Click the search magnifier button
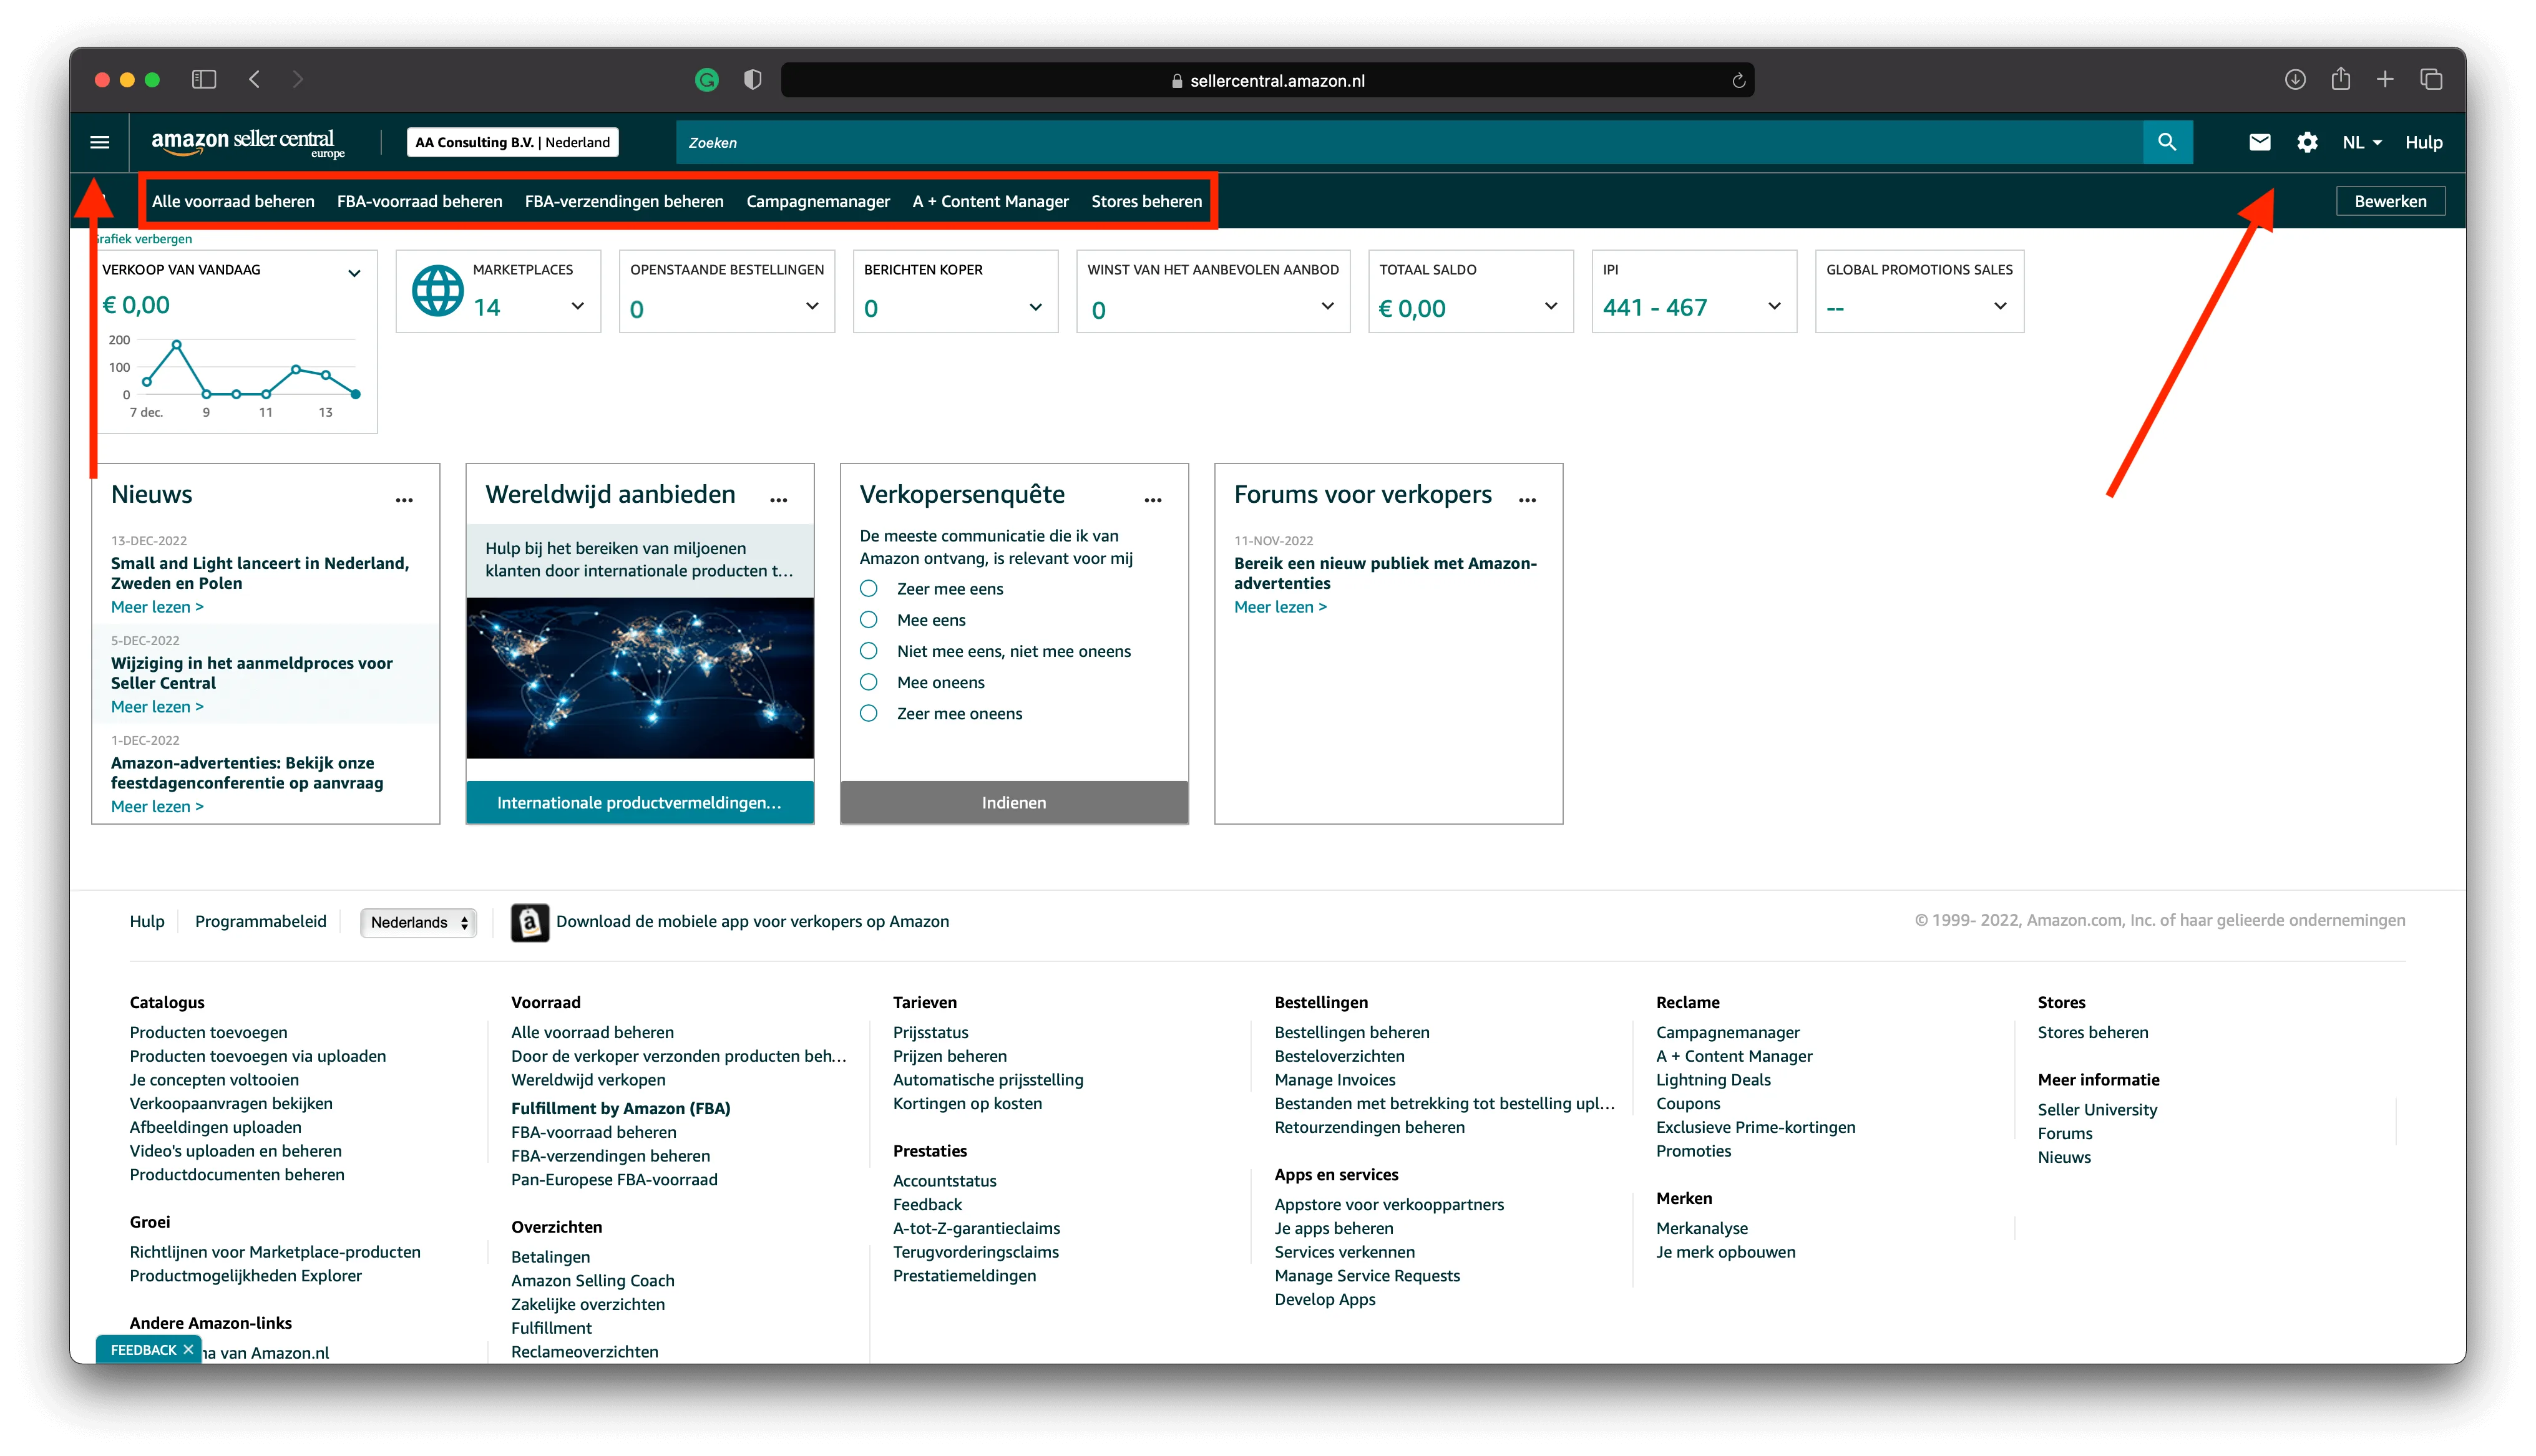 2167,142
